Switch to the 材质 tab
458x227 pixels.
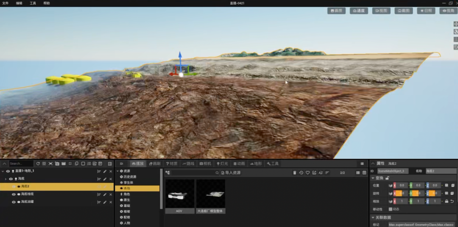pyautogui.click(x=171, y=163)
